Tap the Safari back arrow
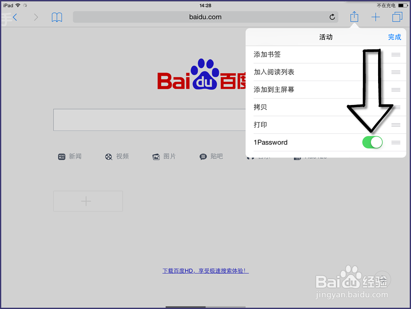411x309 pixels. 15,17
